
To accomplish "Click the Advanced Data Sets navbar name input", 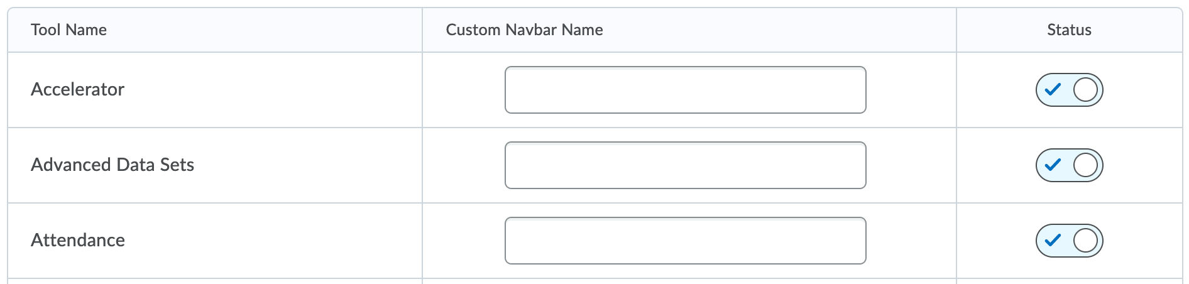I will point(685,165).
